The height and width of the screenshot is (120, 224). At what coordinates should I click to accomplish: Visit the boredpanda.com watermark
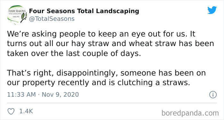click(190, 113)
